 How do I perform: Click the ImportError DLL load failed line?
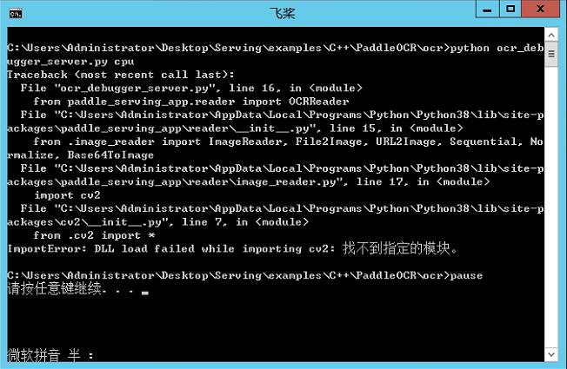coord(232,248)
